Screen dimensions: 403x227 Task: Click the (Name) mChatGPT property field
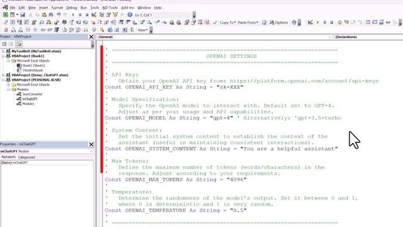pyautogui.click(x=47, y=163)
